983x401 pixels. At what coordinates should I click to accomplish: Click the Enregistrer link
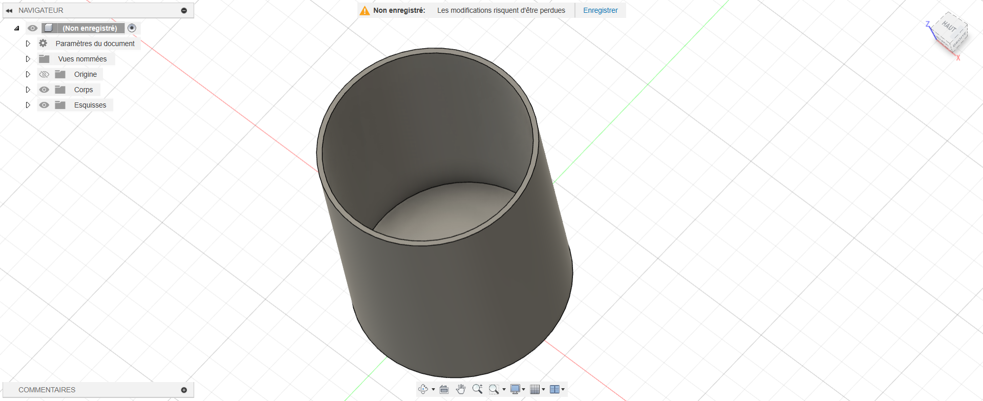pos(600,10)
